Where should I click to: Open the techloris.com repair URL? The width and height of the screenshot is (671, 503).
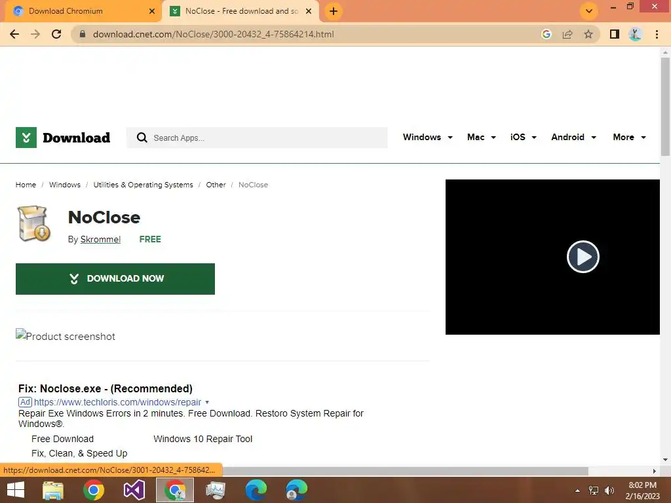pyautogui.click(x=118, y=402)
